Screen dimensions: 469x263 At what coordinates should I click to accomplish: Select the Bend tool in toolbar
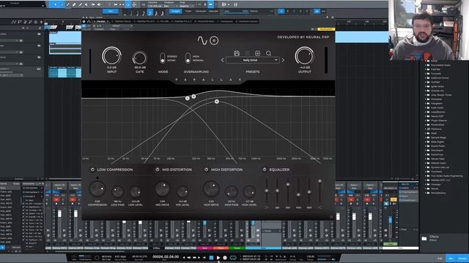[x=93, y=4]
